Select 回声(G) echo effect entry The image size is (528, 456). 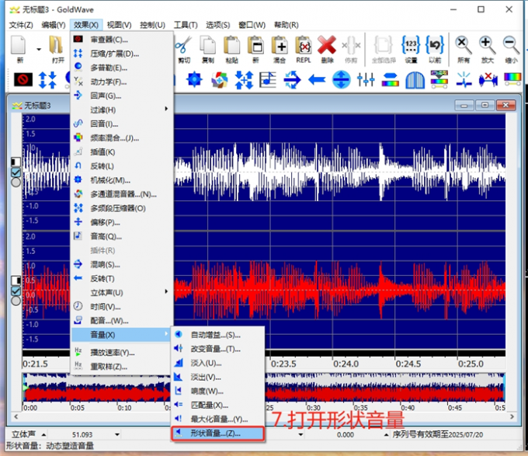click(122, 96)
